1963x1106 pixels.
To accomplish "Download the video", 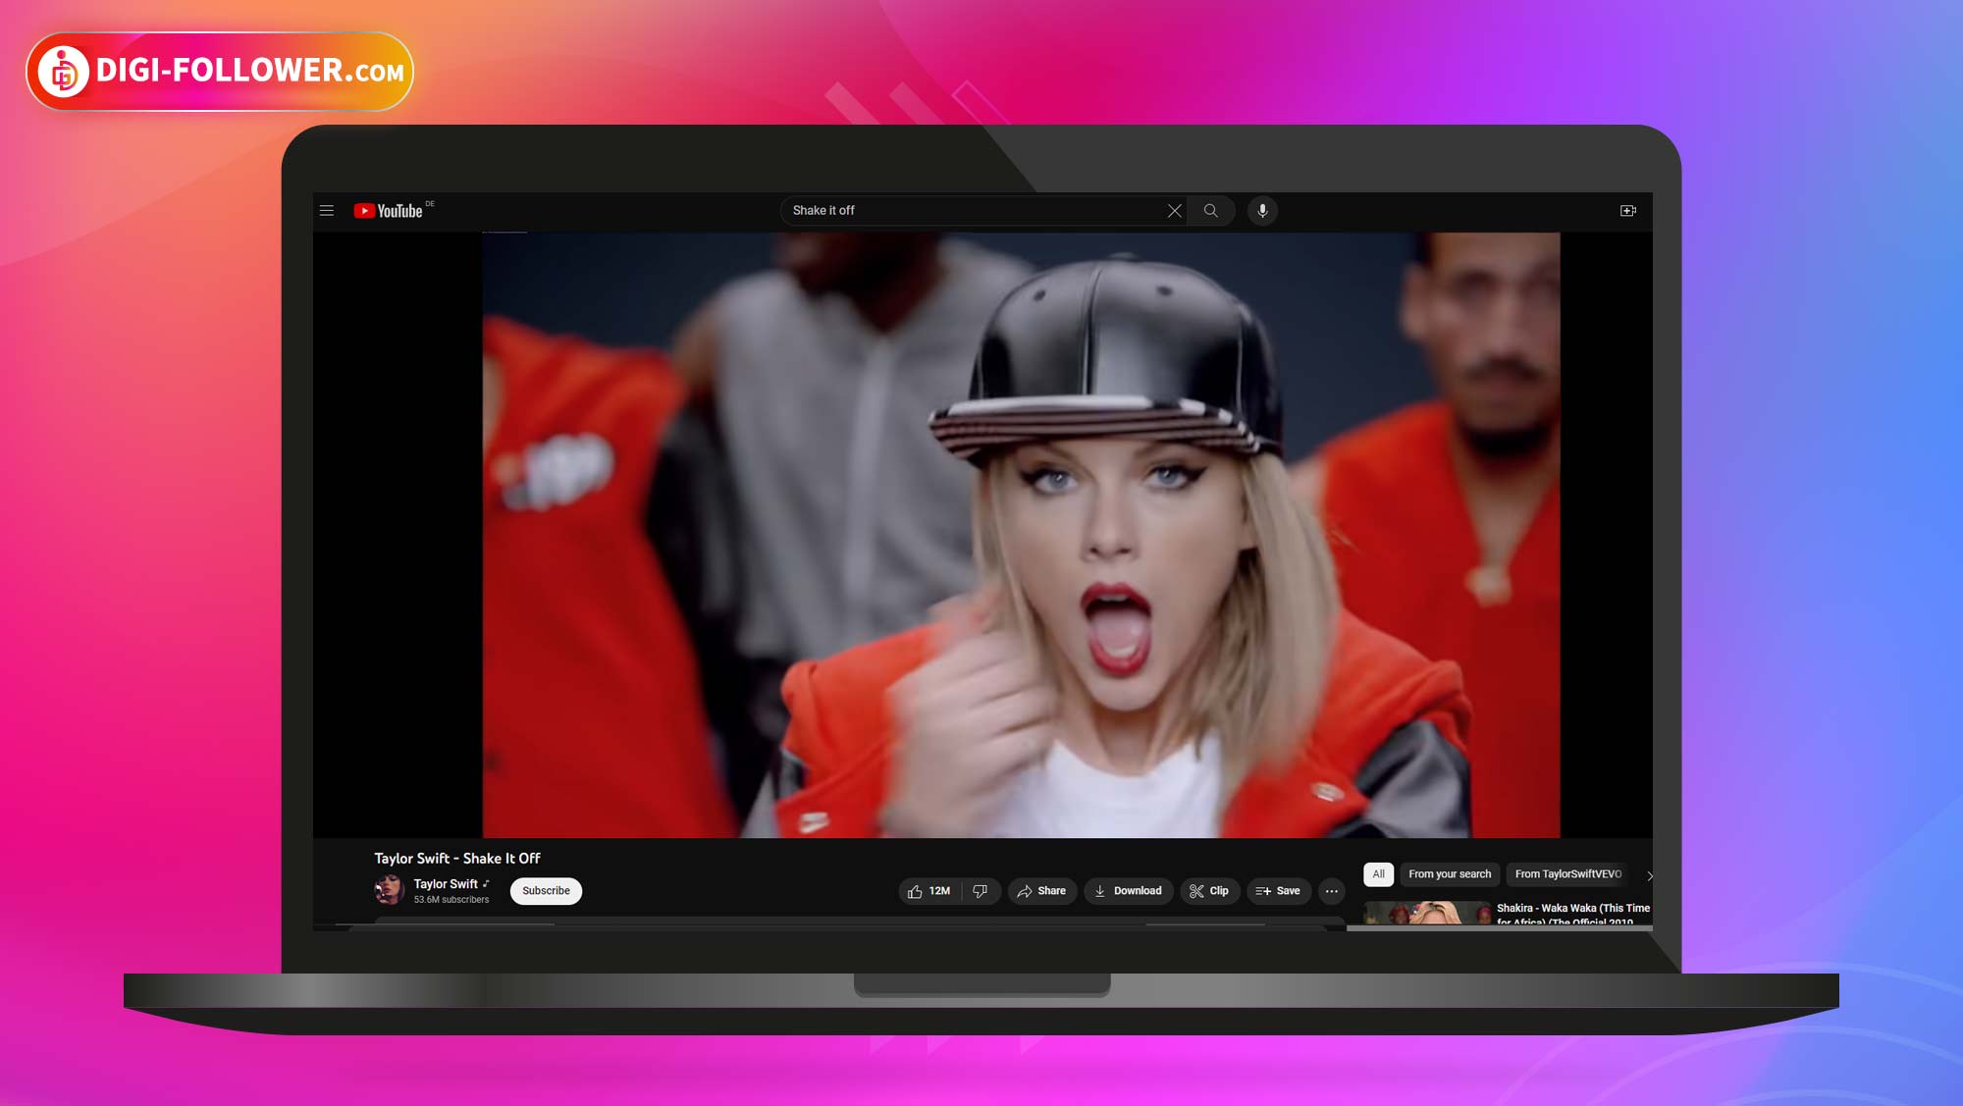I will click(x=1129, y=891).
